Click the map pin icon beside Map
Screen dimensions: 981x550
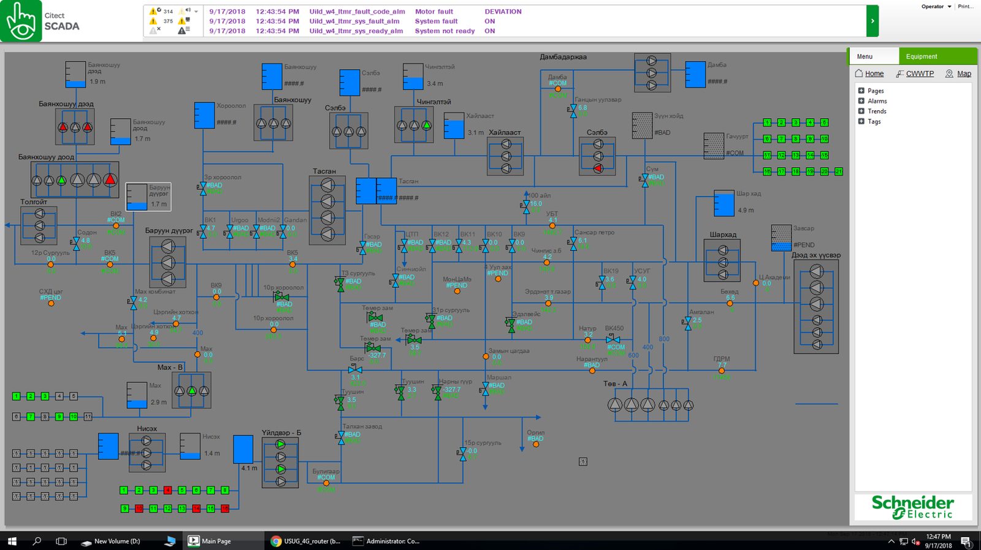pyautogui.click(x=949, y=73)
